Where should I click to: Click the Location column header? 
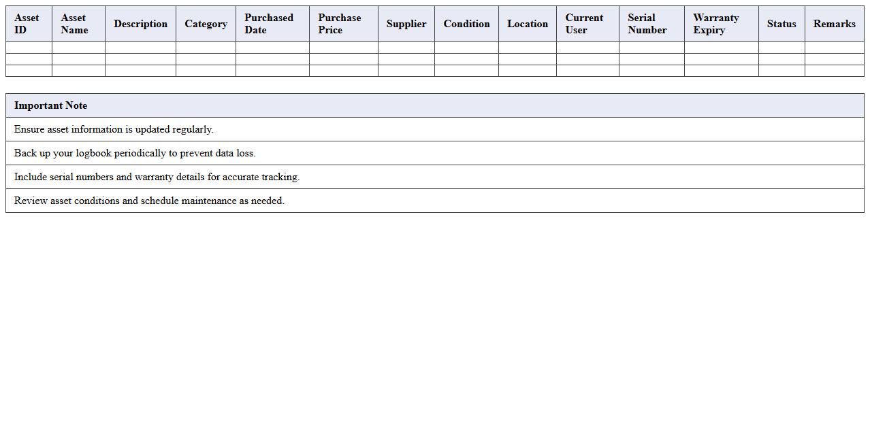(x=527, y=24)
